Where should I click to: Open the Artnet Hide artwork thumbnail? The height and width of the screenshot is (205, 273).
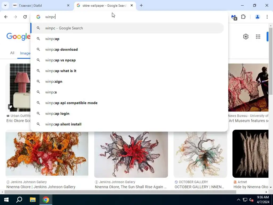pos(250,154)
